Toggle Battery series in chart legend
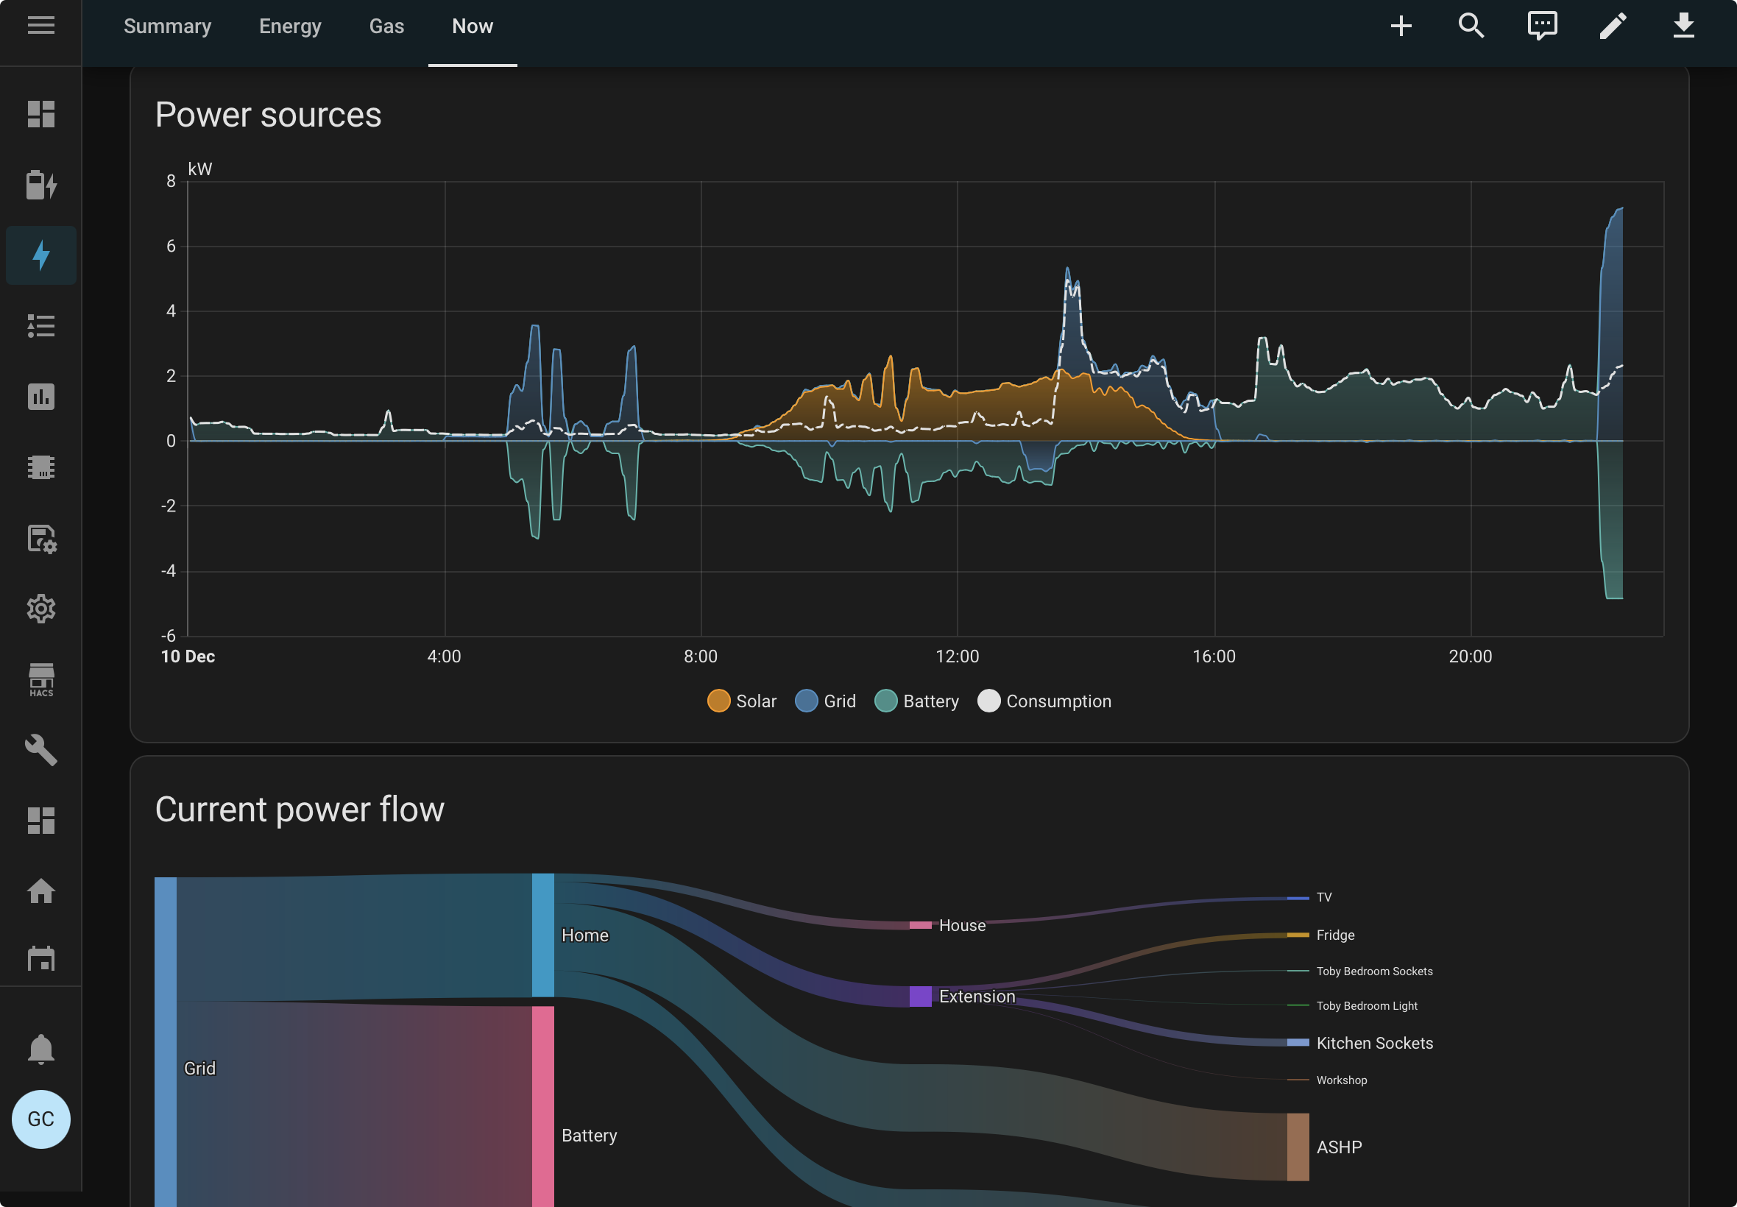 pyautogui.click(x=916, y=701)
